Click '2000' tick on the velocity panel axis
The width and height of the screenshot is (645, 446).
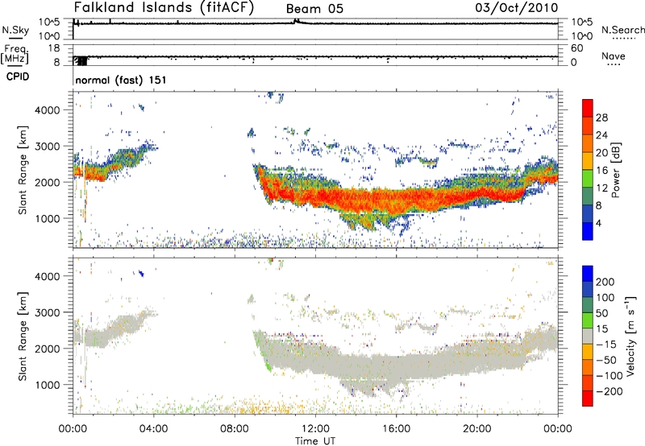(x=48, y=349)
